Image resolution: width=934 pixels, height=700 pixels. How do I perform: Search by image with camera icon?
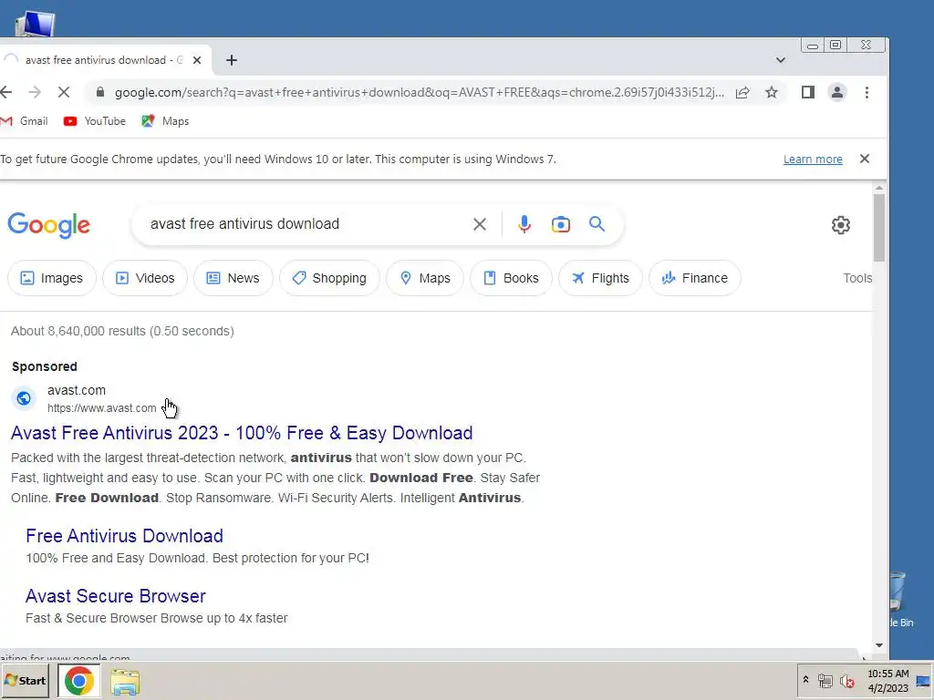tap(561, 224)
